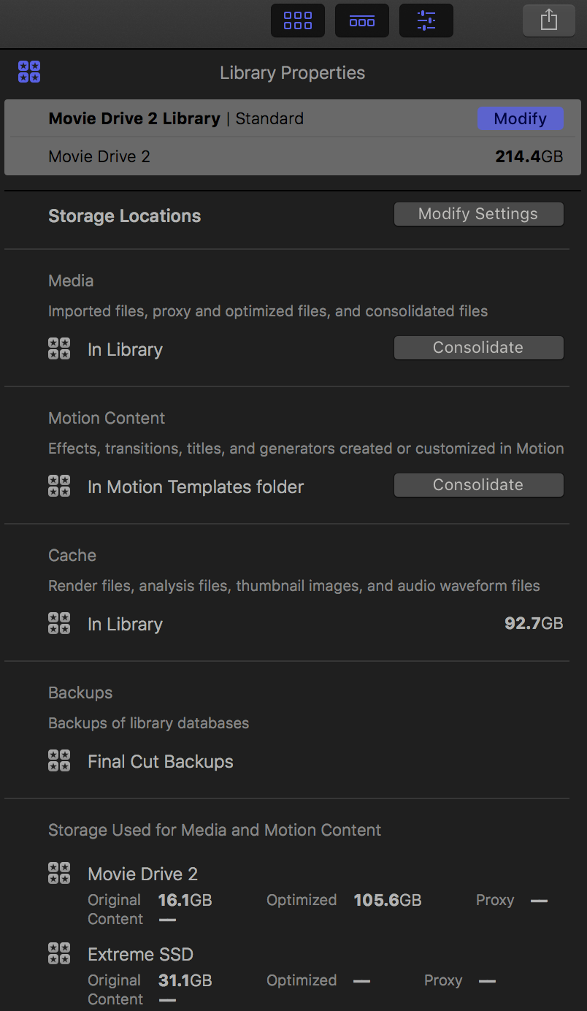
Task: Consolidate the Motion Content
Action: click(478, 485)
